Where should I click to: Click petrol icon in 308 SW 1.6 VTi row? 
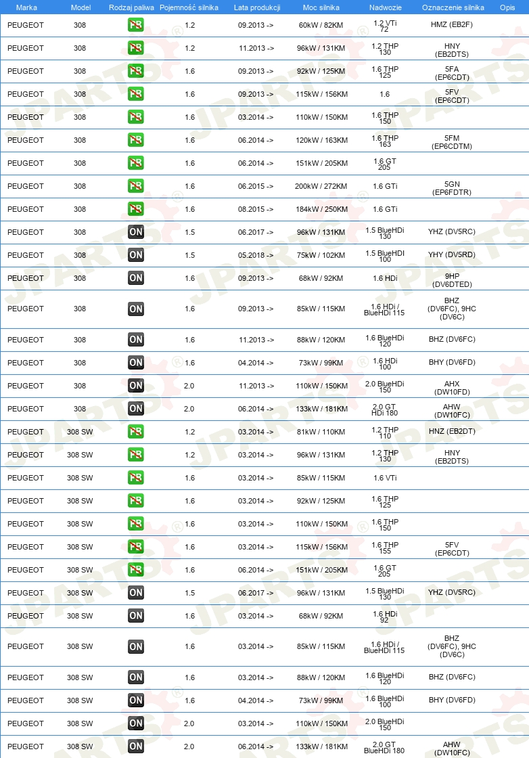(x=136, y=478)
